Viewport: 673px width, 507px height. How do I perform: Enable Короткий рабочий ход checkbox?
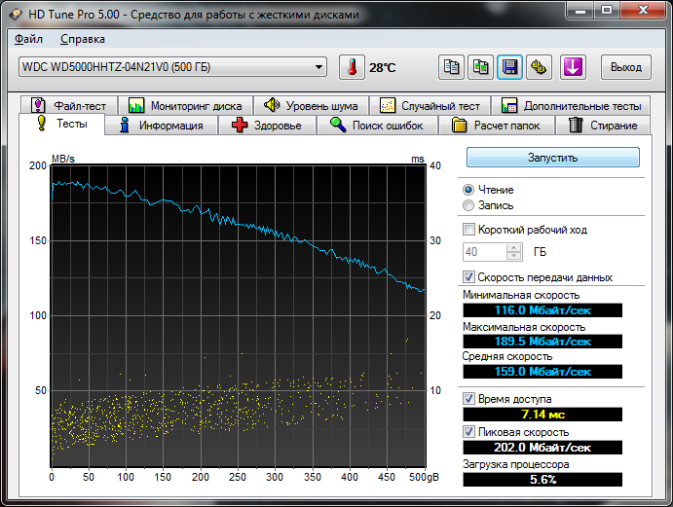(468, 230)
